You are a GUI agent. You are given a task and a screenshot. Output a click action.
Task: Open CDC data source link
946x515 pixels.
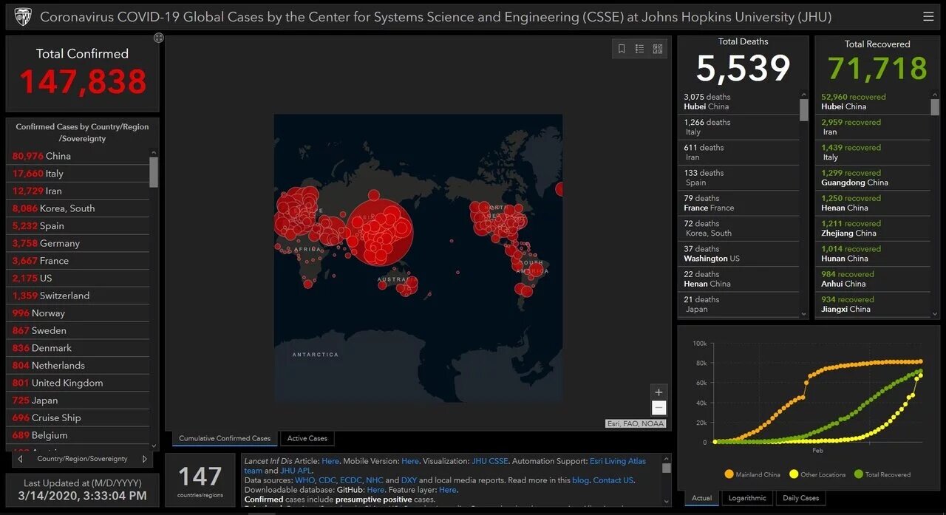click(327, 480)
